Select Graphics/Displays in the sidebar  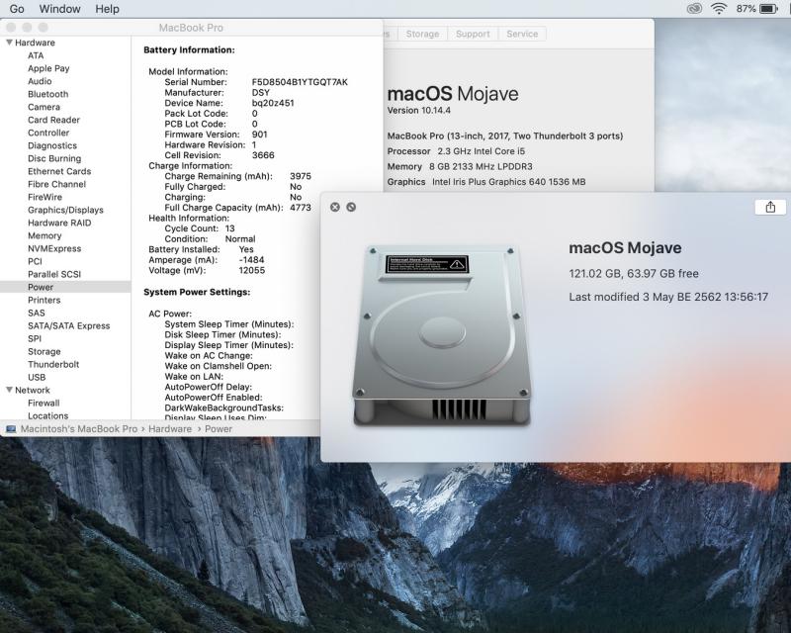tap(65, 210)
